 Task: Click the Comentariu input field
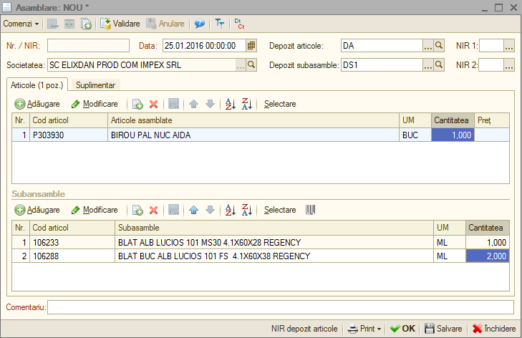click(x=281, y=307)
